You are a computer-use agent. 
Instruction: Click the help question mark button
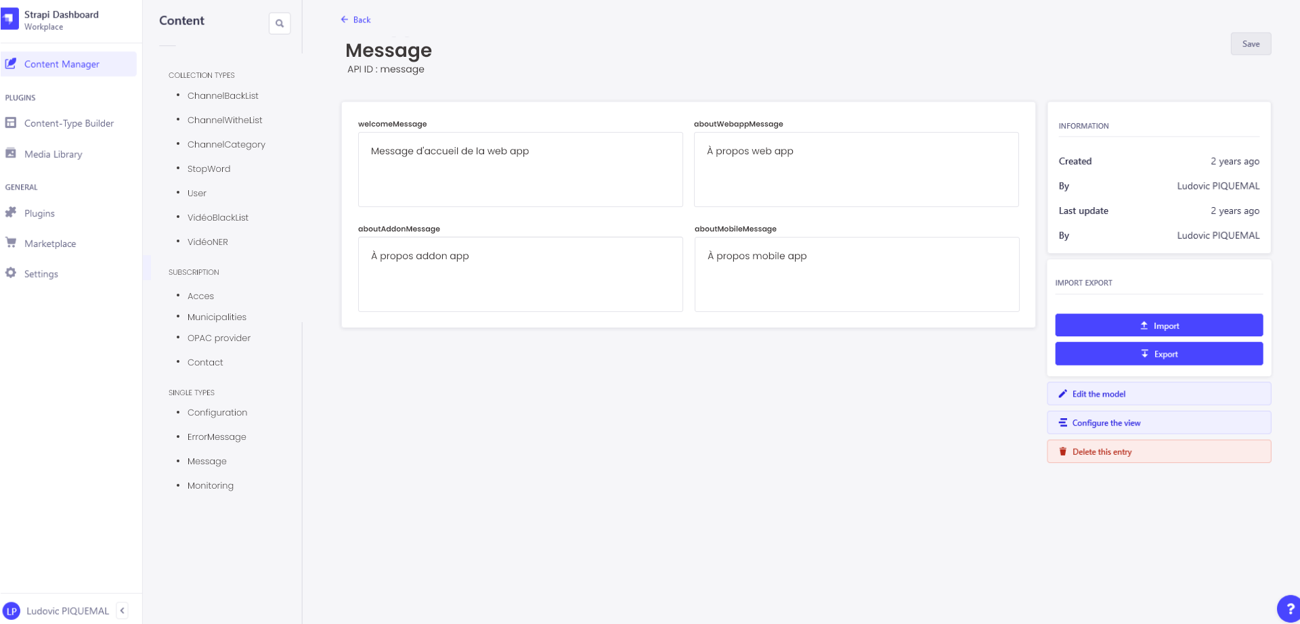point(1289,609)
